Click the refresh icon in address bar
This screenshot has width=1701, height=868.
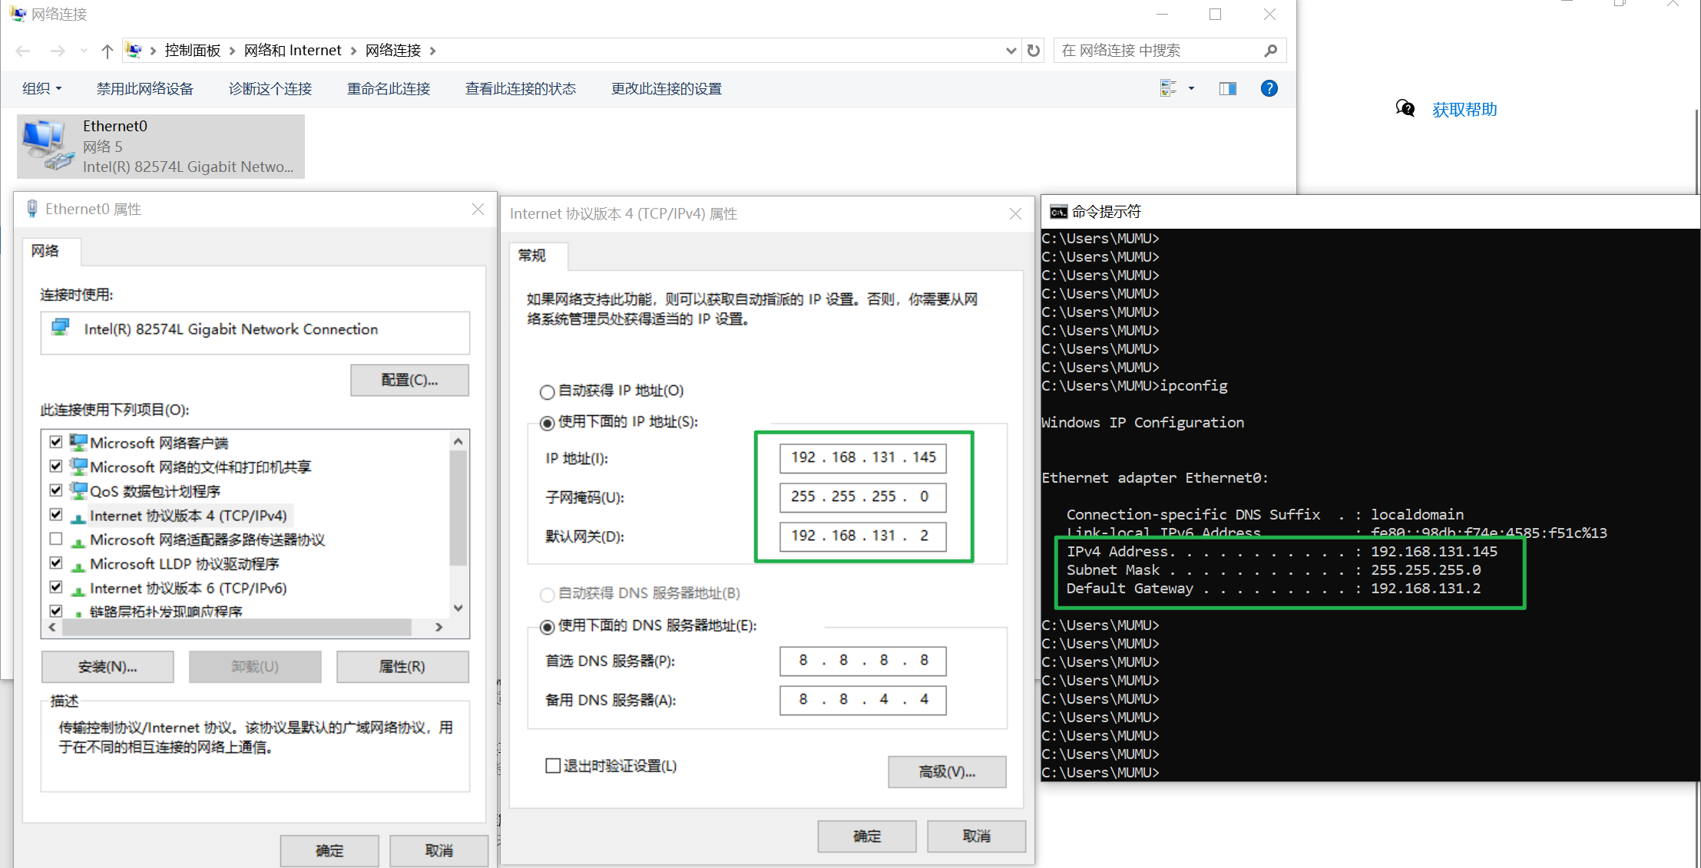(x=1034, y=51)
